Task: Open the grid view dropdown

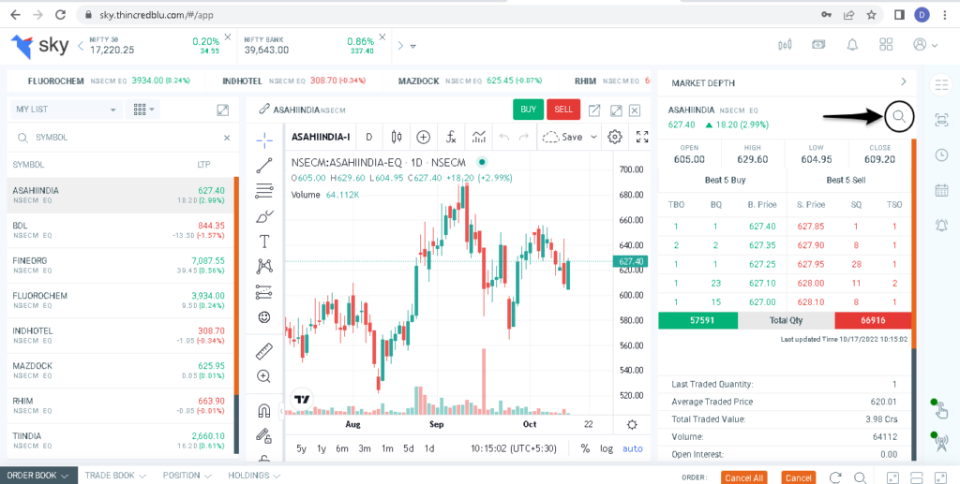Action: click(142, 110)
